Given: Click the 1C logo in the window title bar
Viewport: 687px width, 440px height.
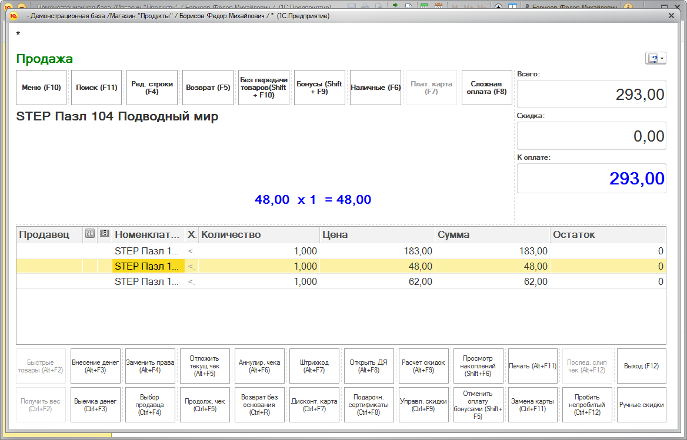Looking at the screenshot, I should click(14, 16).
